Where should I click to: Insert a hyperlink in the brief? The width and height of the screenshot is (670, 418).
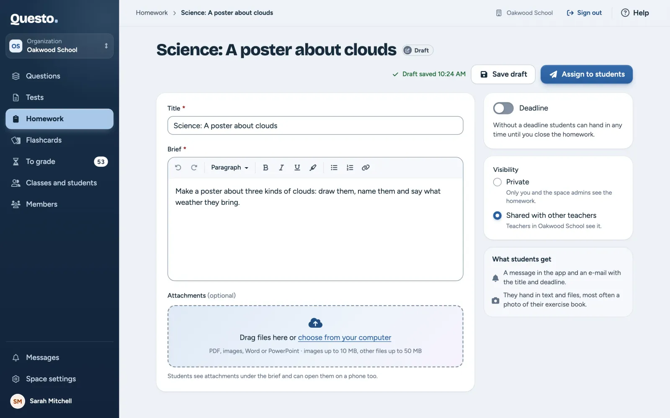366,168
